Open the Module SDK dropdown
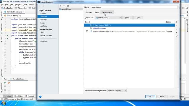This screenshot has width=189, height=106. [108, 18]
